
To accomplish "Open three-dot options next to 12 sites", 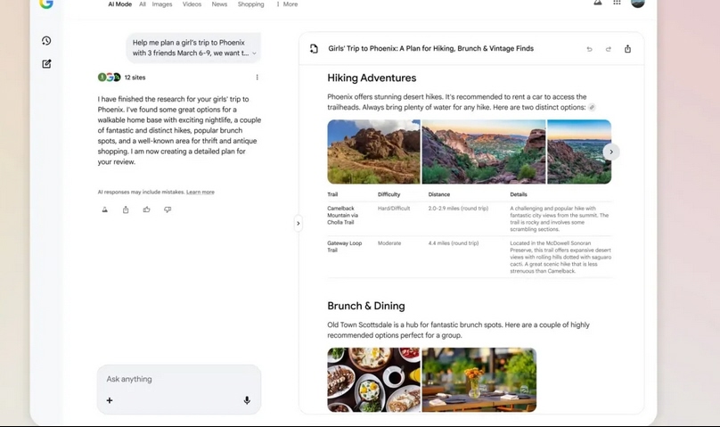I will (x=258, y=78).
